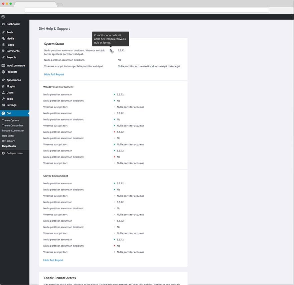Screen dimensions: 294x285
Task: Click the Products box icon
Action: coord(3,72)
